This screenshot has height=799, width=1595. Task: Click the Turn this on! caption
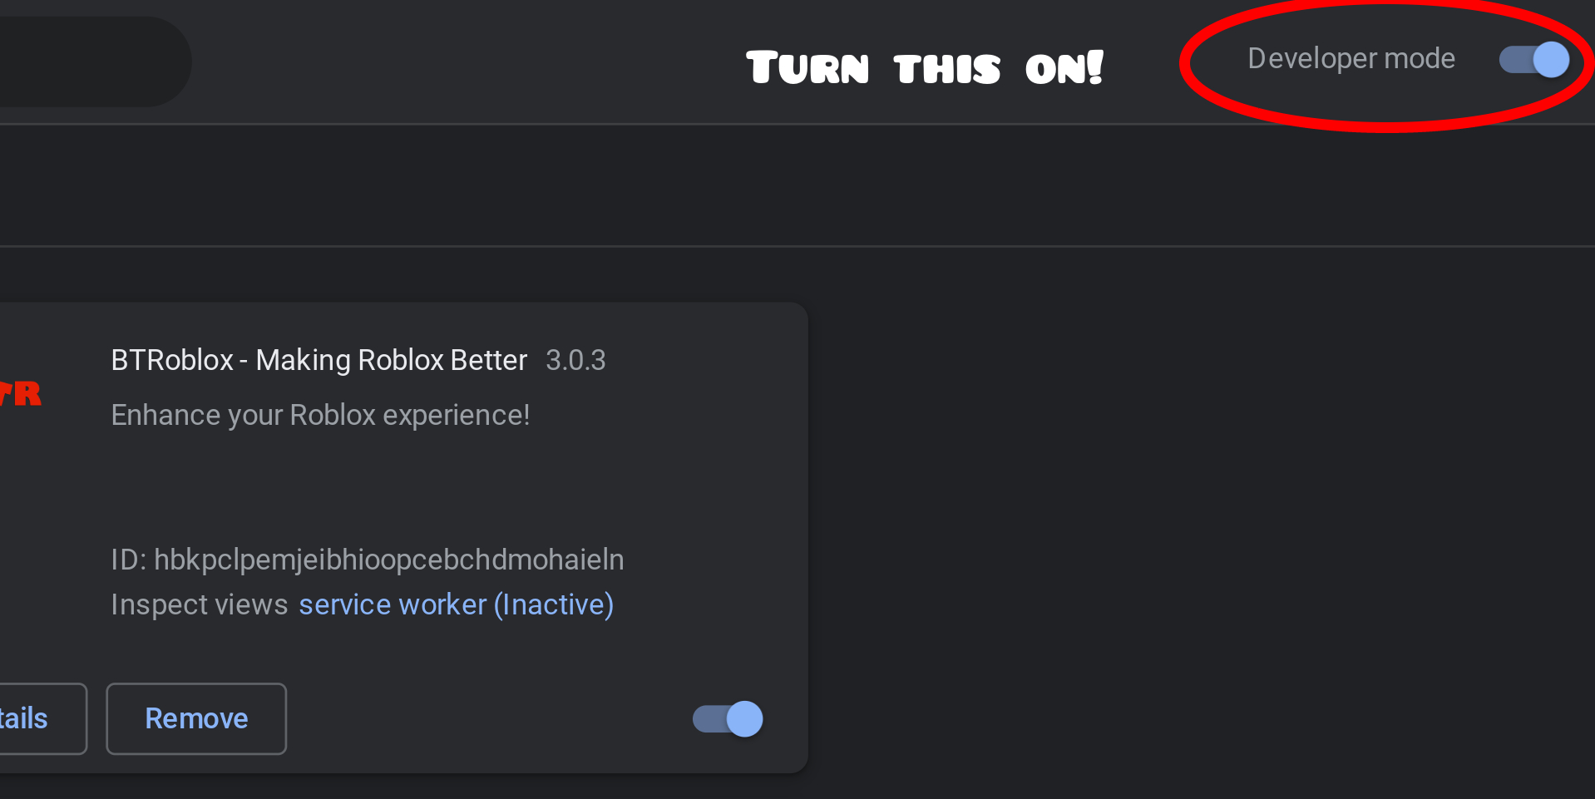pos(925,67)
